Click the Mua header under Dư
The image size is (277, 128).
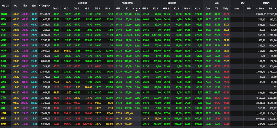pyautogui.click(x=237, y=8)
